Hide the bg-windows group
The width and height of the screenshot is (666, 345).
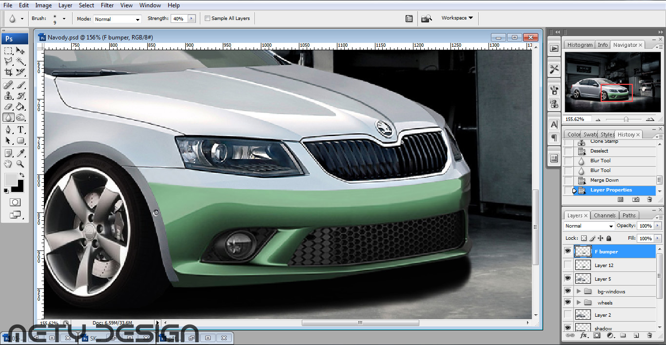point(568,291)
